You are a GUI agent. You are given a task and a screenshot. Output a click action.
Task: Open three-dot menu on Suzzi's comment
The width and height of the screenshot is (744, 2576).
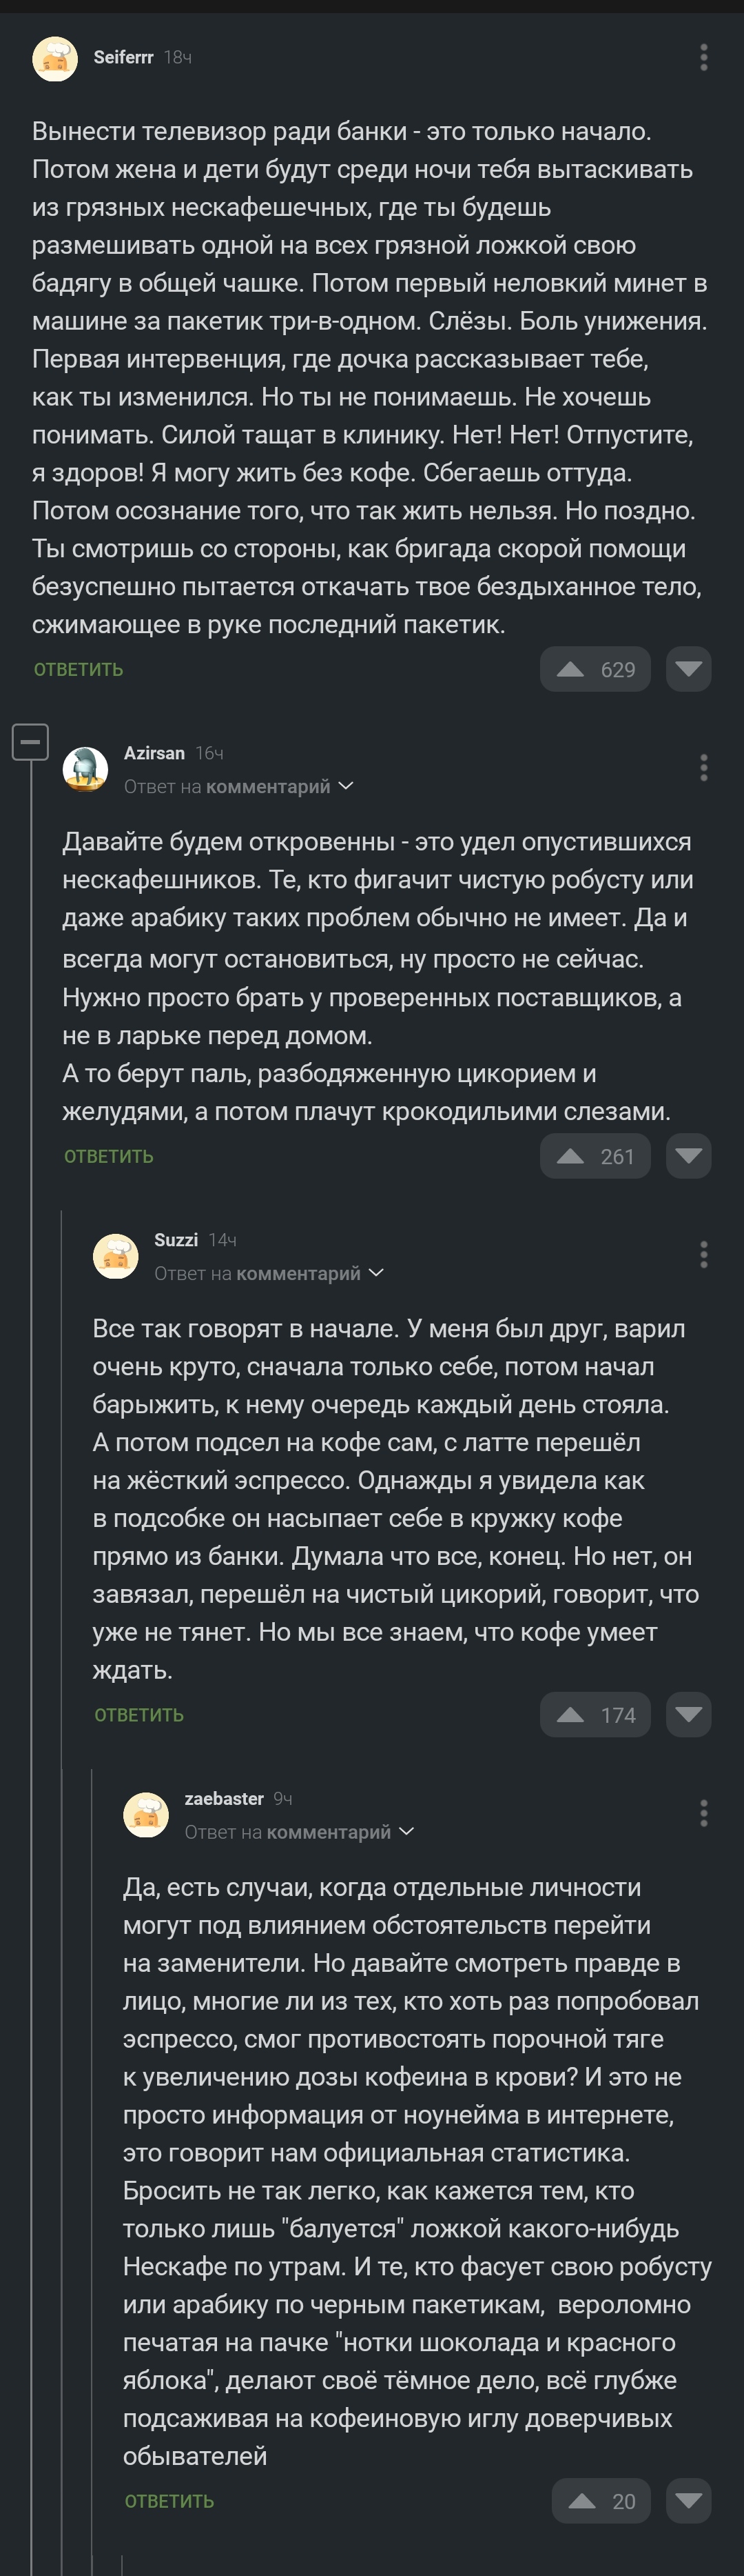click(704, 1255)
